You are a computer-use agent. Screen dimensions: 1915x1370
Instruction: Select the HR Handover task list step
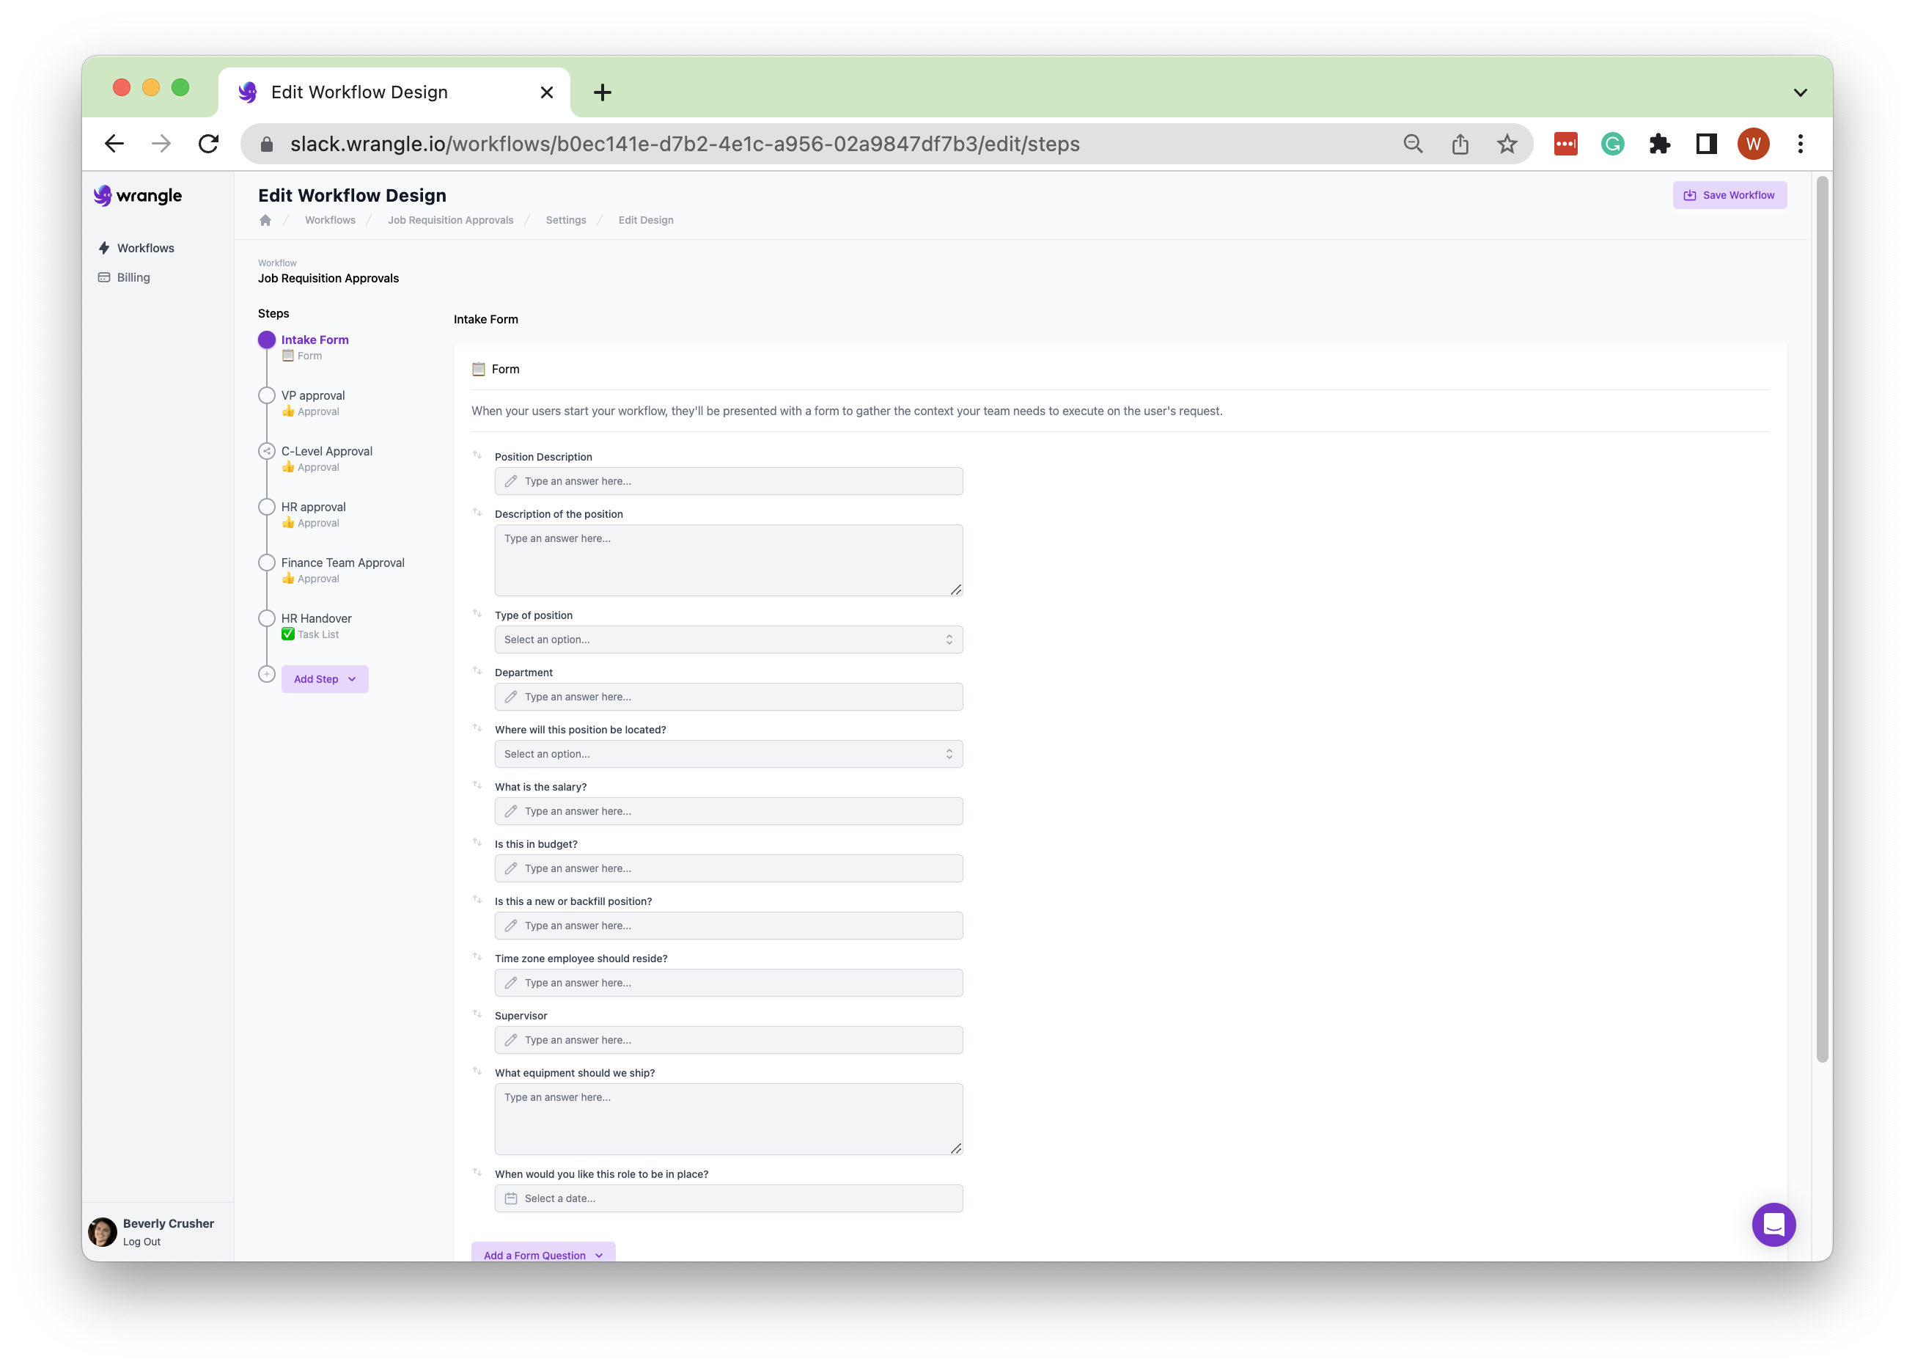(316, 618)
